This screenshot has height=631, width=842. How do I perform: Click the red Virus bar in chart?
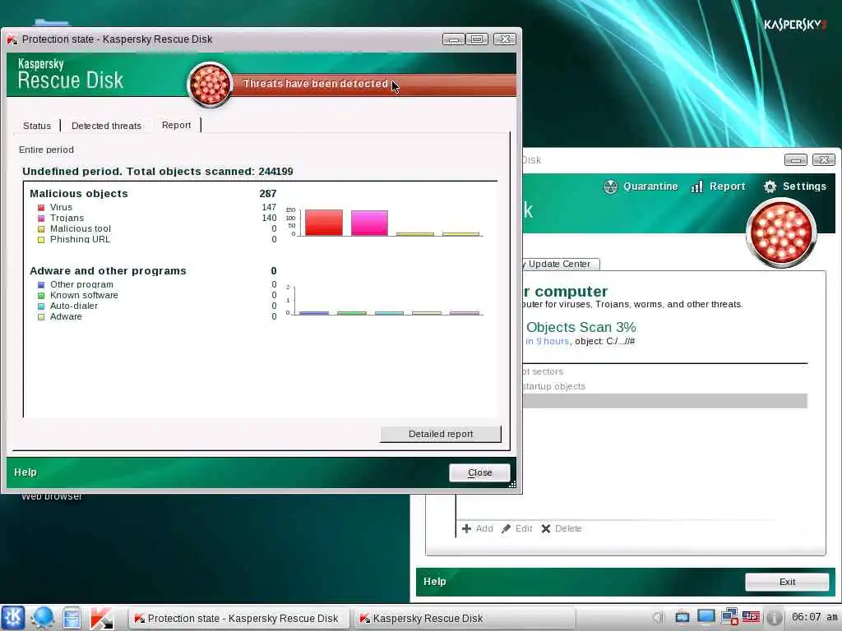[x=324, y=223]
